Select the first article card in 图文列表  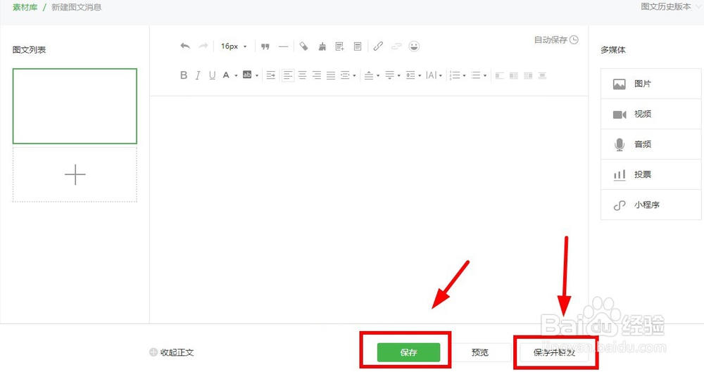75,106
